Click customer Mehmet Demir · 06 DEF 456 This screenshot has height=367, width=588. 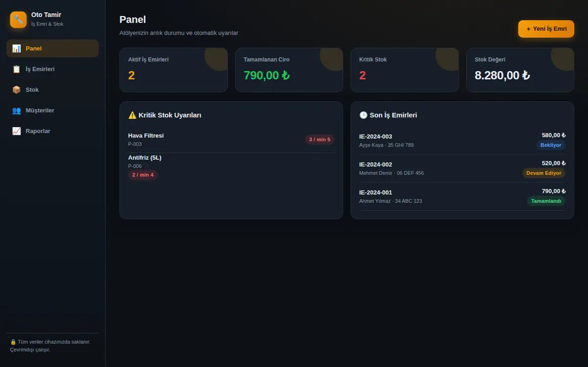pos(392,173)
